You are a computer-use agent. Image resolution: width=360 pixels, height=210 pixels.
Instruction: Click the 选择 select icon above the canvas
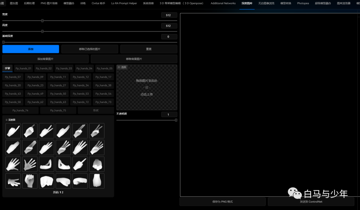point(123,67)
